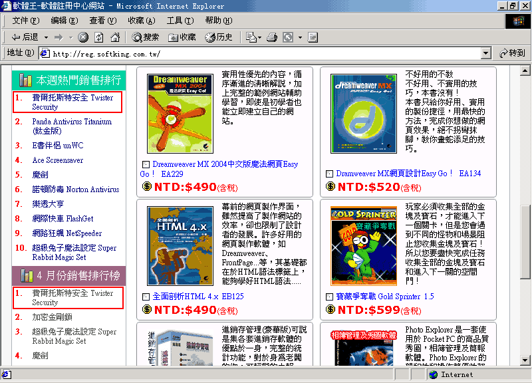This screenshot has width=532, height=383.
Task: Click the full-screen/size toolbar icon
Action: click(x=288, y=37)
